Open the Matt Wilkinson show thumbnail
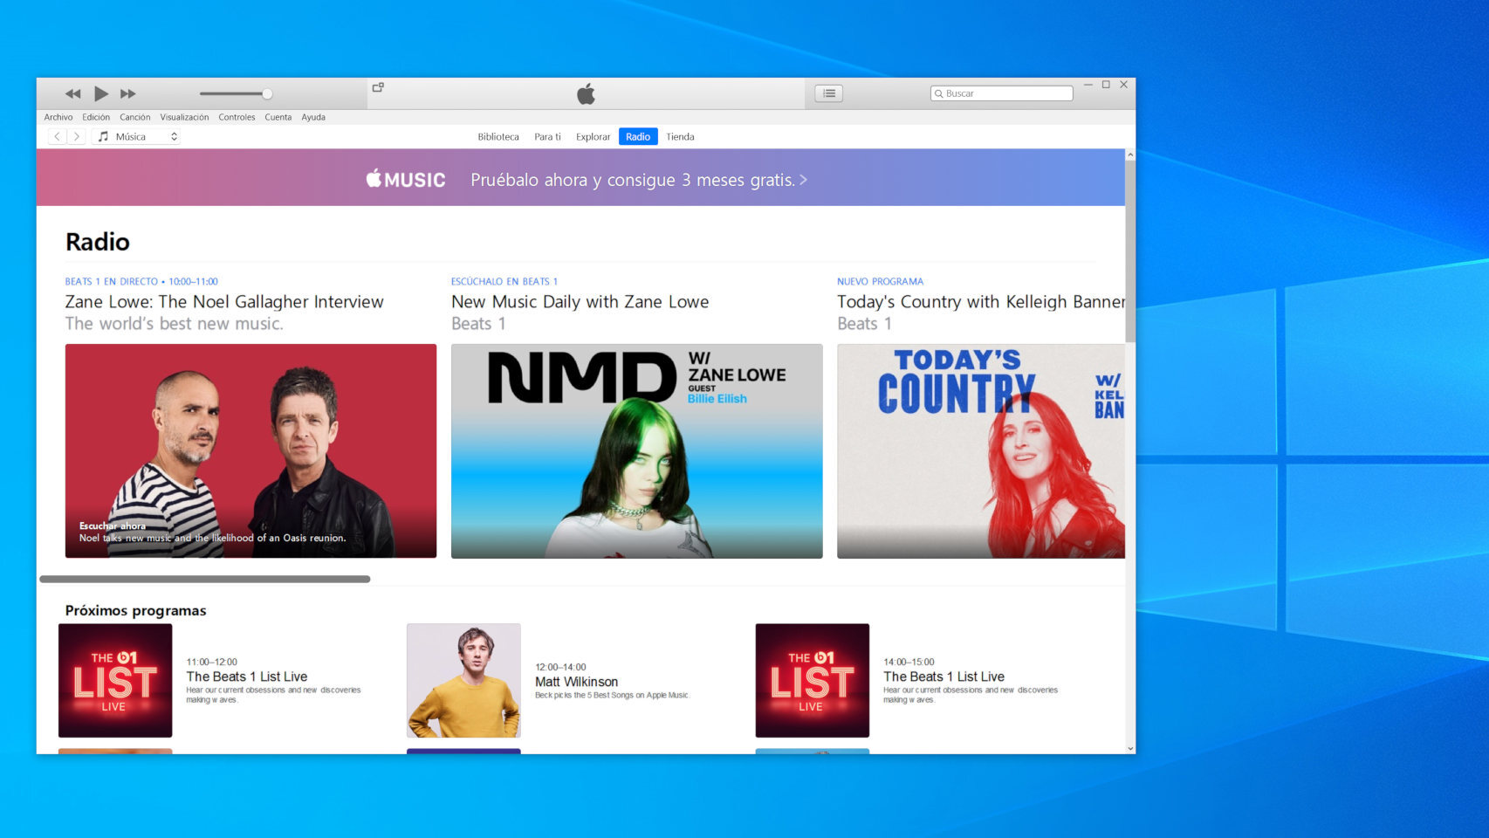Image resolution: width=1489 pixels, height=838 pixels. pos(463,680)
